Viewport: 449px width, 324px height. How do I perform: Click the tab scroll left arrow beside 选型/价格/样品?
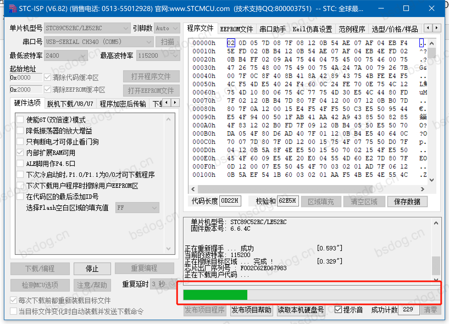click(428, 28)
